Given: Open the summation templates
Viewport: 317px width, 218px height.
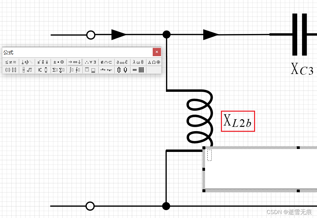Looking at the screenshot, I should tap(58, 70).
